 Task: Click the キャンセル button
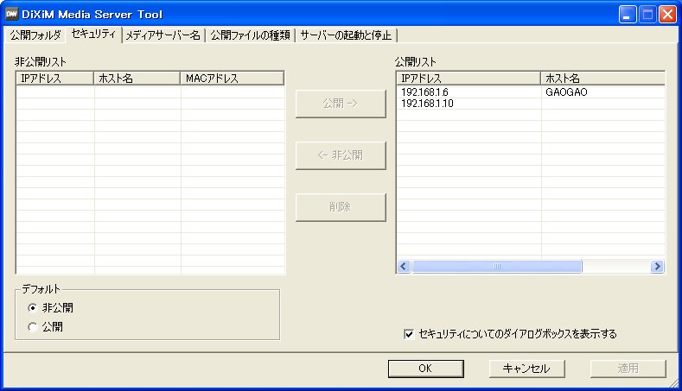[526, 369]
